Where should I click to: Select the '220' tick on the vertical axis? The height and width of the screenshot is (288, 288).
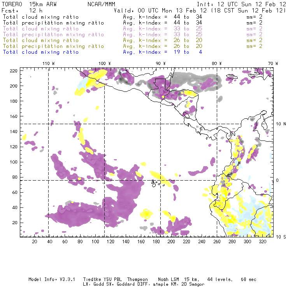coord(14,71)
